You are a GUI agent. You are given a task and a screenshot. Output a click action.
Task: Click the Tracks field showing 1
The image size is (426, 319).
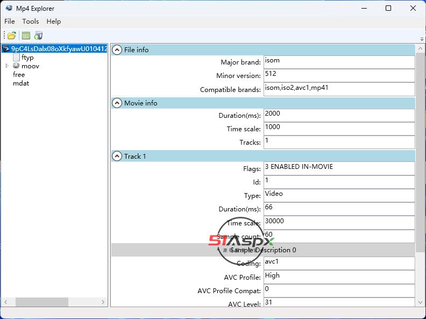(x=339, y=142)
